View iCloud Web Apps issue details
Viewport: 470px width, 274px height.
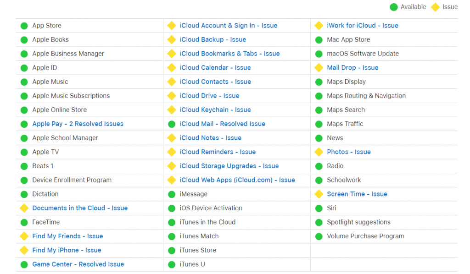tap(237, 180)
